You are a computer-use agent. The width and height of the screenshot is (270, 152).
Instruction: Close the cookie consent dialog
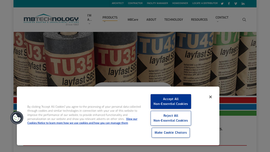[210, 97]
